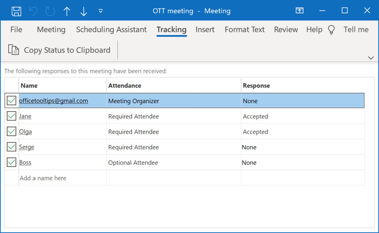The image size is (379, 233).
Task: Click the Boss name link
Action: pyautogui.click(x=25, y=163)
